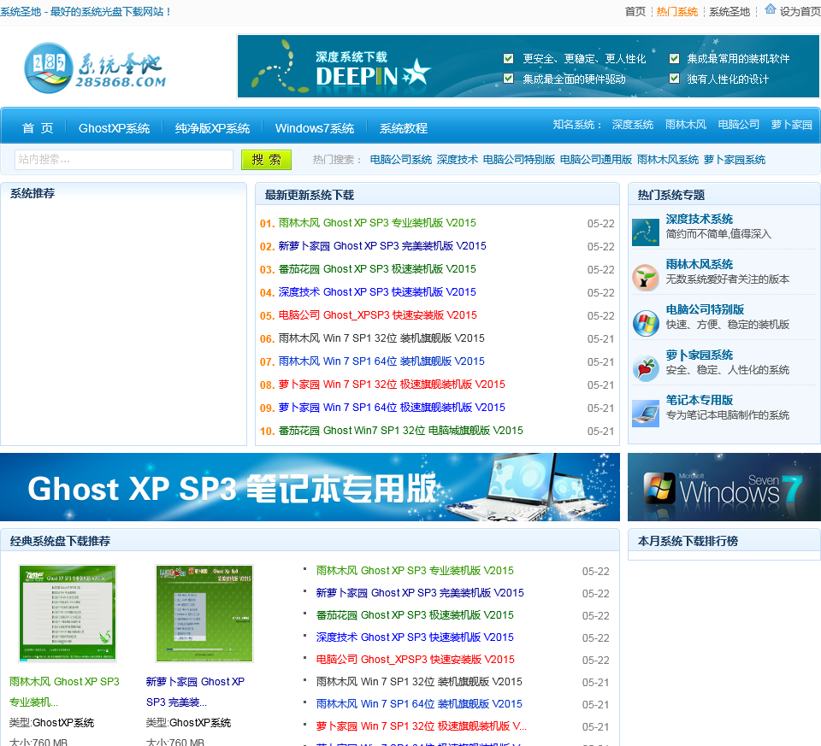Open 新萝卜家园 Ghost XP green thumbnail
This screenshot has height=746, width=821.
point(204,614)
